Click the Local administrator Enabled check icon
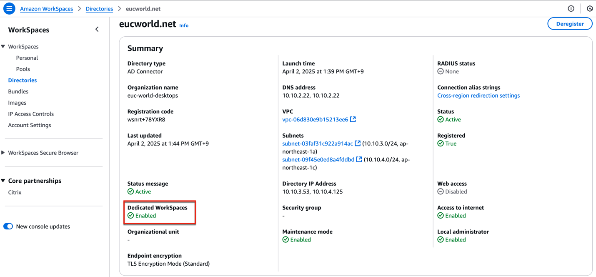This screenshot has width=596, height=277. click(441, 239)
